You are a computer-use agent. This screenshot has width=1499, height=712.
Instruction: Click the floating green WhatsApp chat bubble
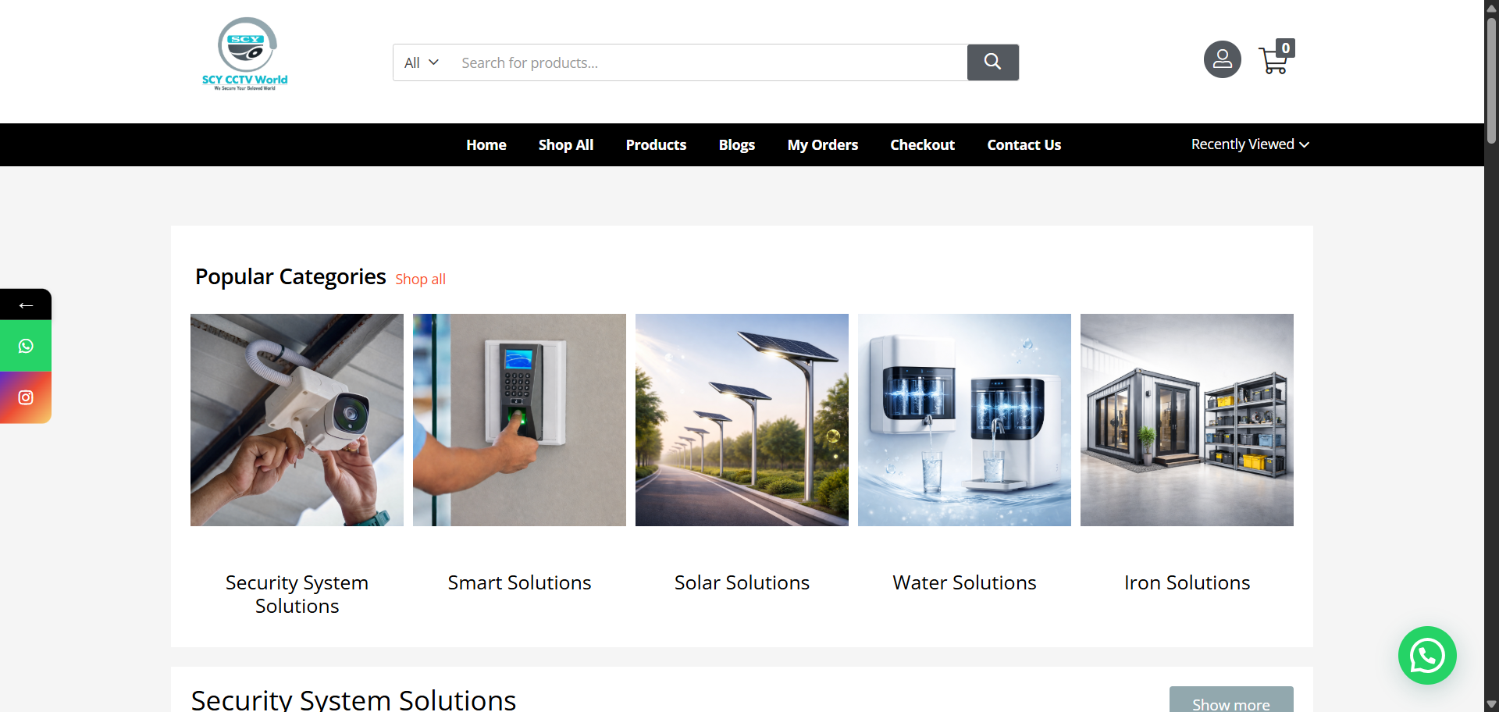1426,656
